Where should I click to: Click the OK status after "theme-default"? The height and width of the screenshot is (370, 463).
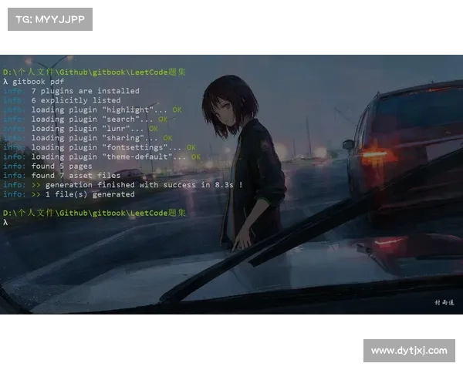[x=196, y=156]
